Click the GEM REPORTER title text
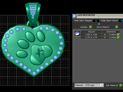123x92 pixels. [86, 15]
